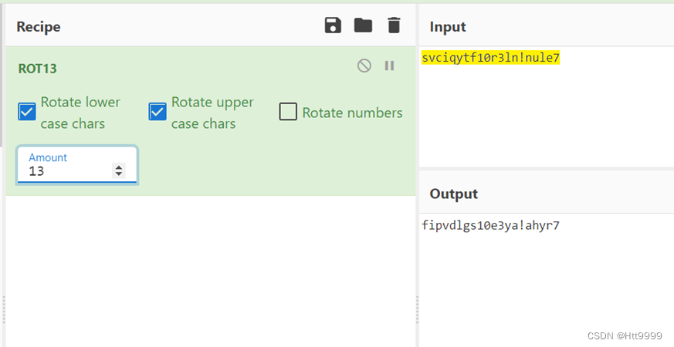Set breakpoint with ROT13 pause icon

pos(389,66)
